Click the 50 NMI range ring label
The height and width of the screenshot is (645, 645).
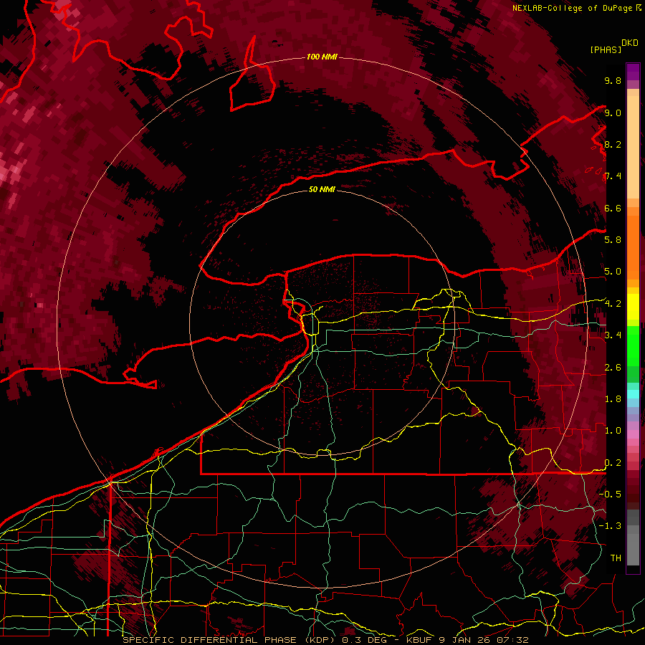point(322,189)
